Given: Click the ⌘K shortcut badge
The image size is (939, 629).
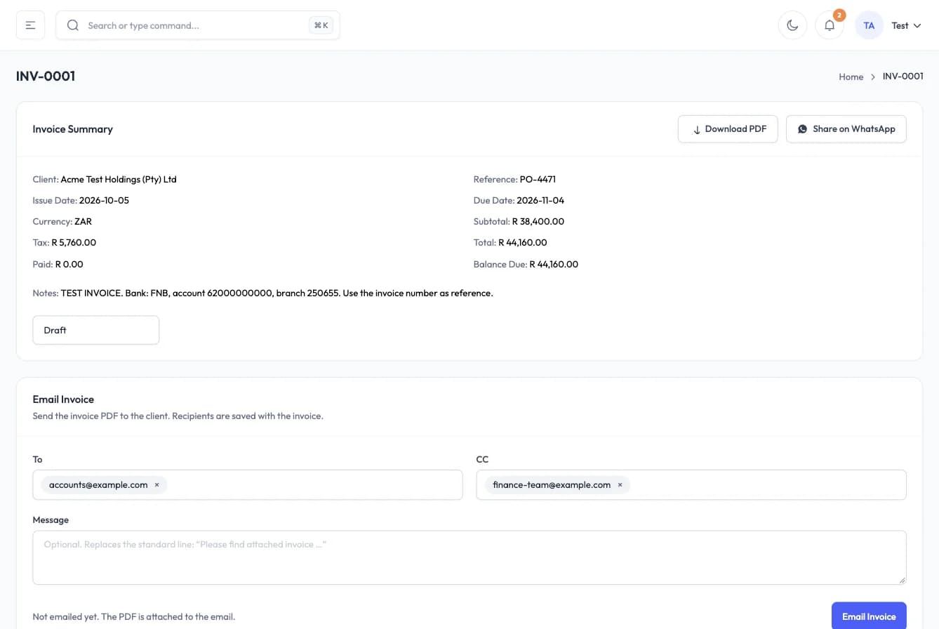Looking at the screenshot, I should pos(321,25).
